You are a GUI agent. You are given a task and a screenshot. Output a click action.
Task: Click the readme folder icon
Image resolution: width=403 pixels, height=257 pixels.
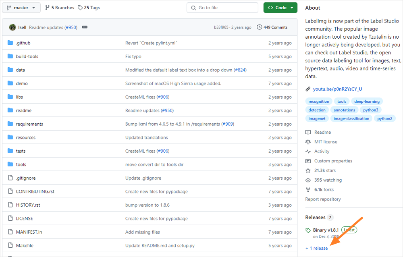point(10,110)
